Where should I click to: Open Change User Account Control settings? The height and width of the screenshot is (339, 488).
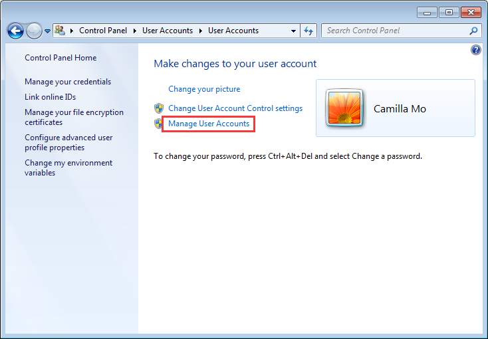pyautogui.click(x=235, y=108)
